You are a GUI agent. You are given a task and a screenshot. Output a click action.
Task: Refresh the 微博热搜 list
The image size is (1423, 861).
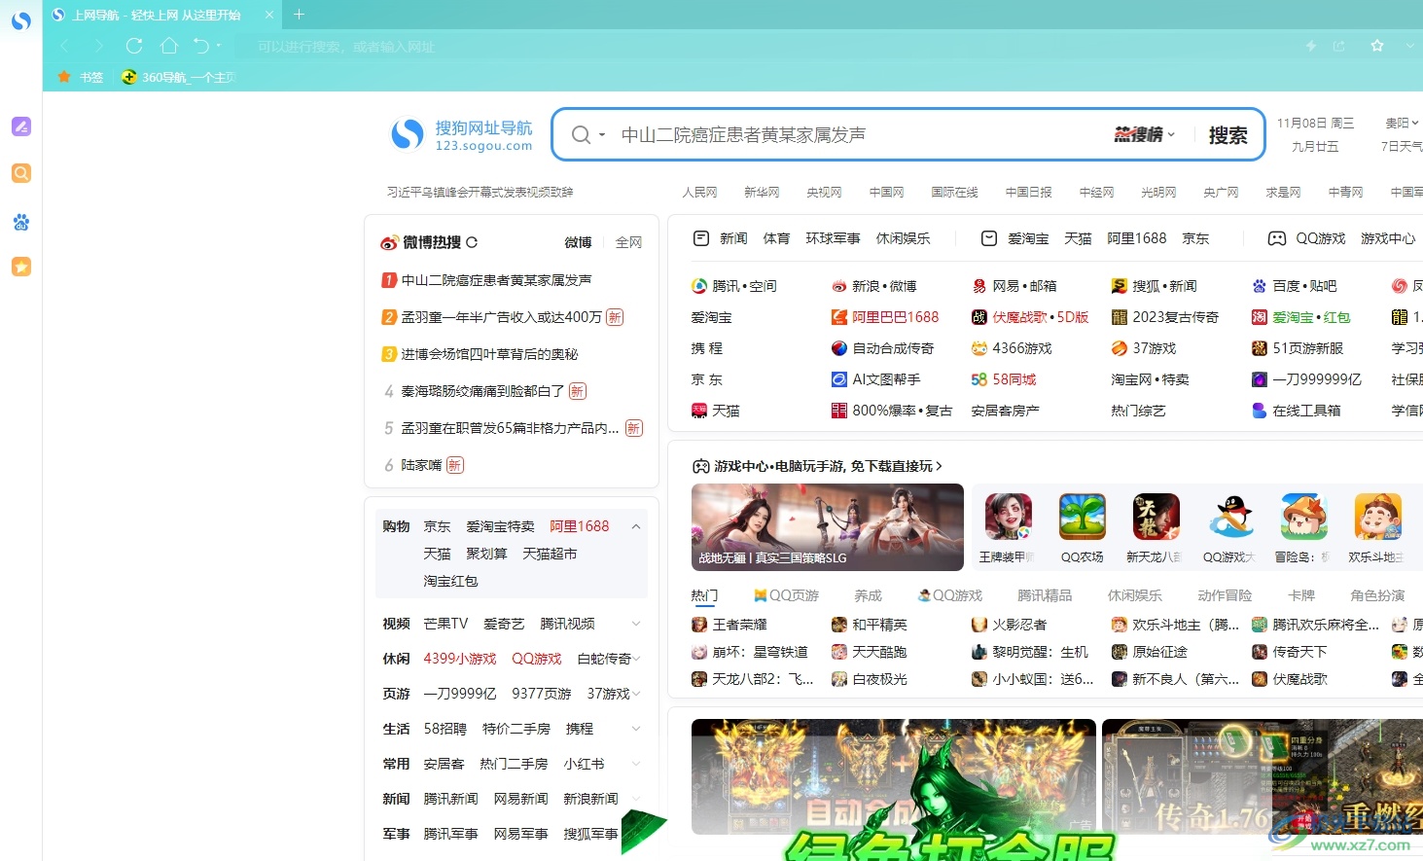pyautogui.click(x=472, y=242)
